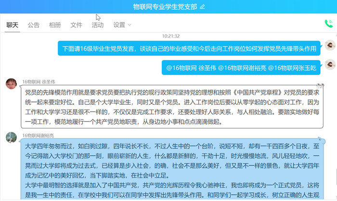337x201 pixels.
Task: Open avatar beside the @16物联网 mention message
Action: click(x=330, y=65)
